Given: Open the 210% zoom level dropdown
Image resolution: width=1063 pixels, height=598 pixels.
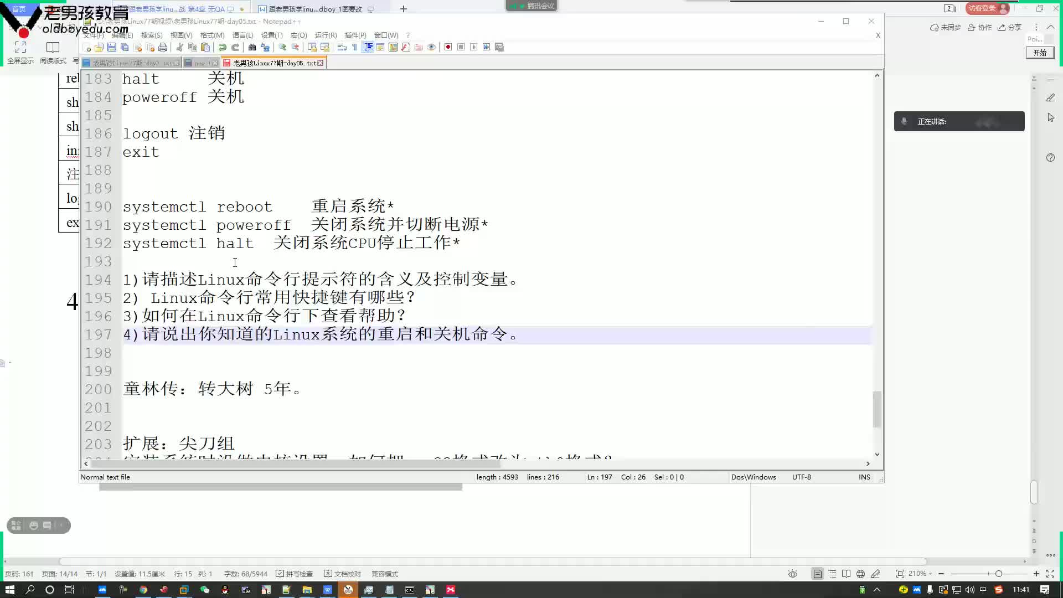Looking at the screenshot, I should coord(920,574).
